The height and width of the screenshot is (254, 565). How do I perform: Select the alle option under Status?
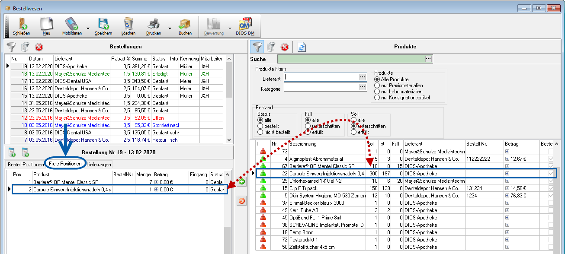point(260,120)
